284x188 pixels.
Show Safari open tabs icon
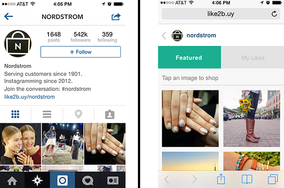point(273,179)
